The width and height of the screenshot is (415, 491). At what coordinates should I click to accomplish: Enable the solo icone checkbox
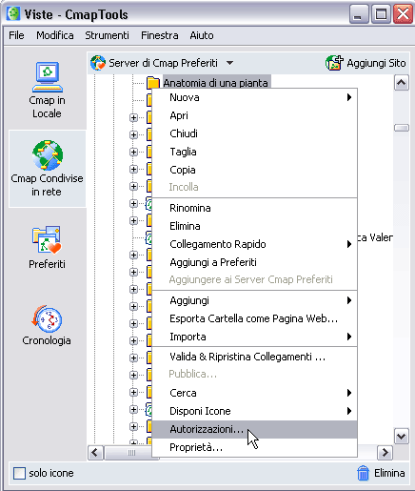click(x=19, y=473)
